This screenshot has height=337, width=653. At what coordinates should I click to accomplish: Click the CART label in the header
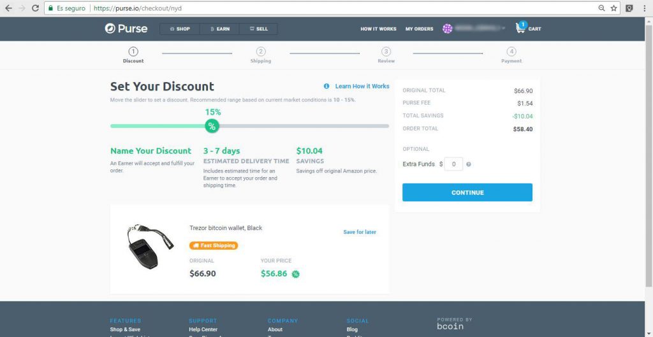534,29
